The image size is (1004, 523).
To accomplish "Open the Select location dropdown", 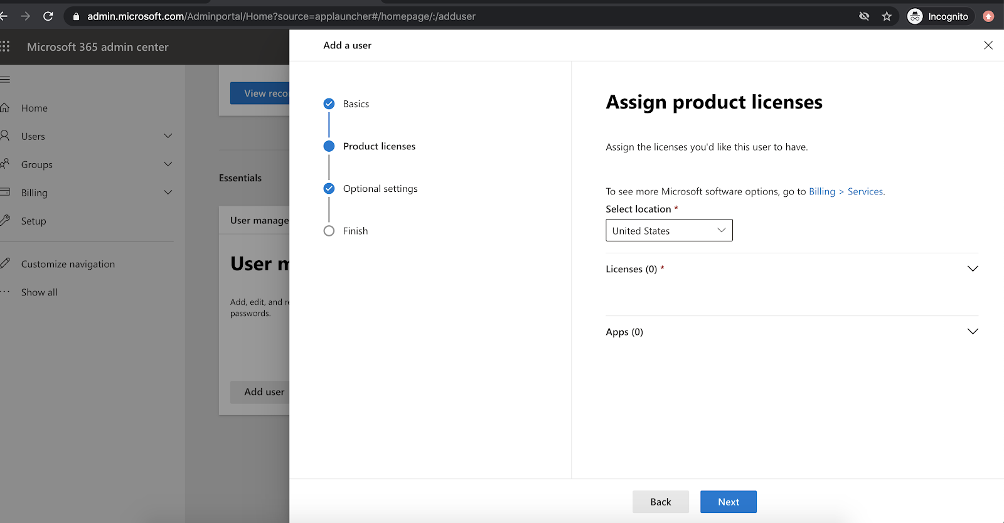I will tap(669, 230).
